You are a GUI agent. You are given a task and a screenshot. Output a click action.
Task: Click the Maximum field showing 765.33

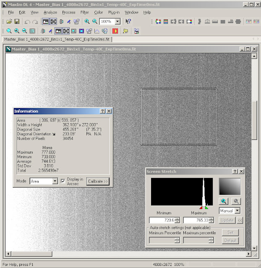[196, 220]
